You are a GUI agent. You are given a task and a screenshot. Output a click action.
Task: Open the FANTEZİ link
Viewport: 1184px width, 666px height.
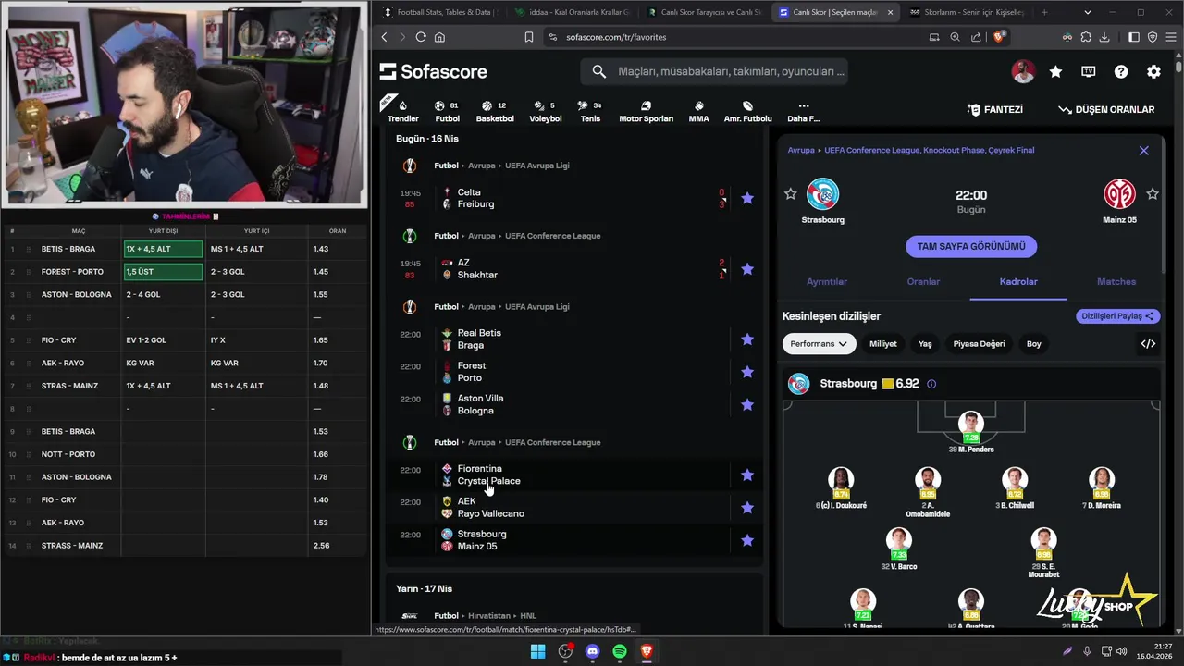point(995,109)
